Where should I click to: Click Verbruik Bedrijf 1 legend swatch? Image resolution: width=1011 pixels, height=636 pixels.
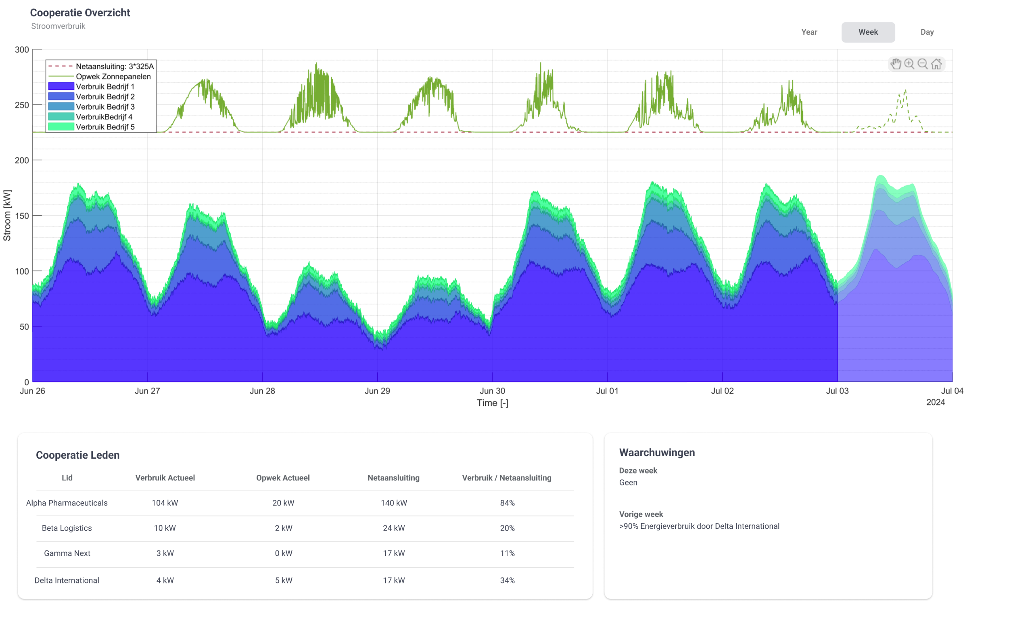(61, 86)
